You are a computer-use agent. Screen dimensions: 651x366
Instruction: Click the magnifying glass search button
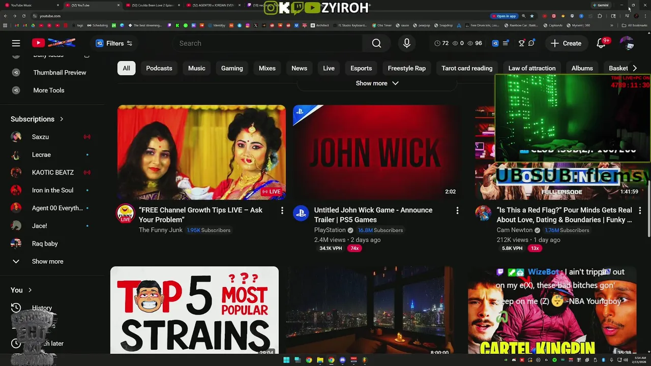[x=376, y=43]
